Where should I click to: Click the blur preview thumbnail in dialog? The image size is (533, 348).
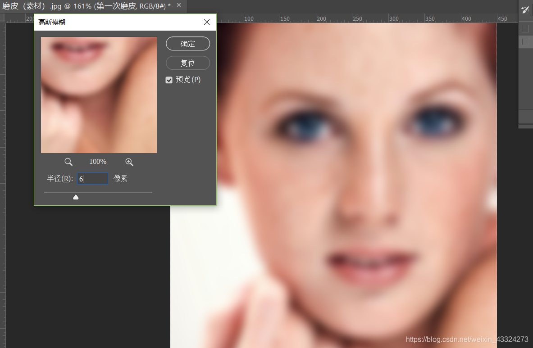(99, 95)
